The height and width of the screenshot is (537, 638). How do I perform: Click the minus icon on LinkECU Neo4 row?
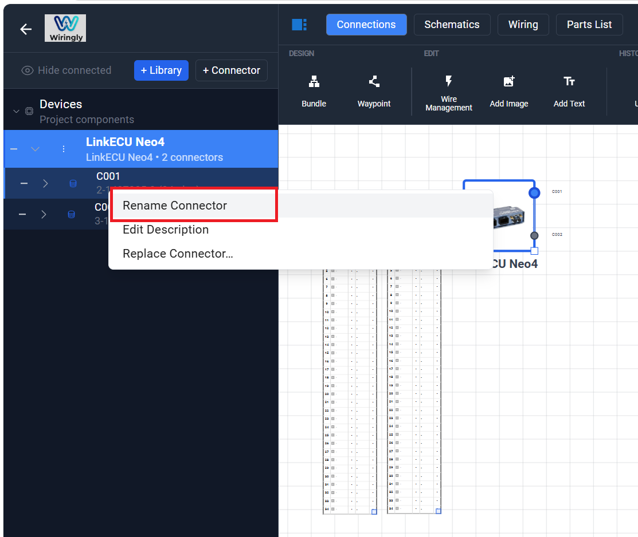point(14,149)
